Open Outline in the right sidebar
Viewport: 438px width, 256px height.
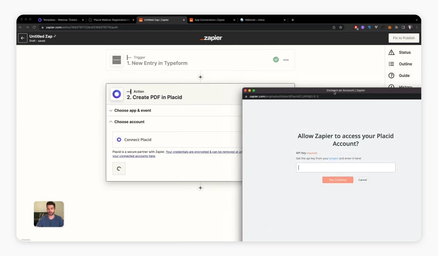(405, 64)
